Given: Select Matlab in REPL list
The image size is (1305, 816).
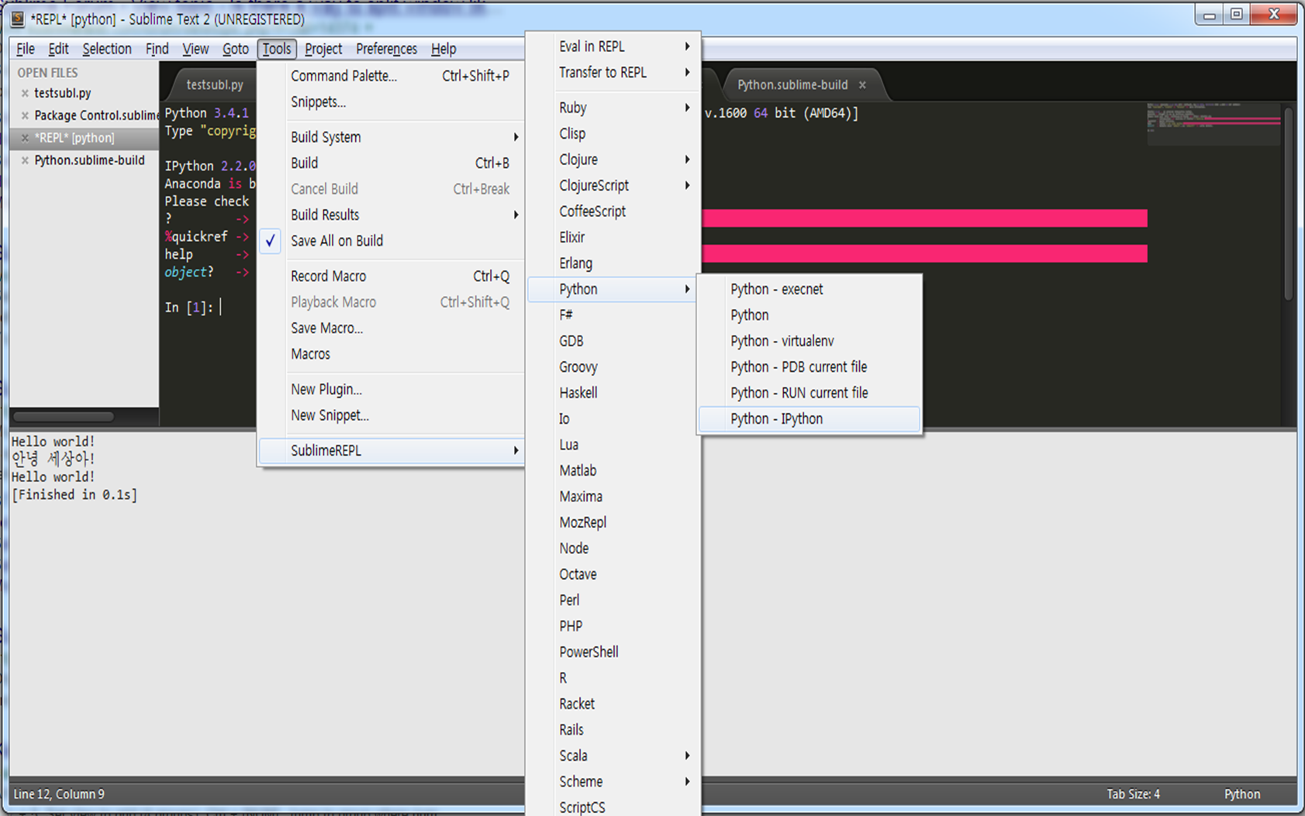Looking at the screenshot, I should [x=613, y=471].
